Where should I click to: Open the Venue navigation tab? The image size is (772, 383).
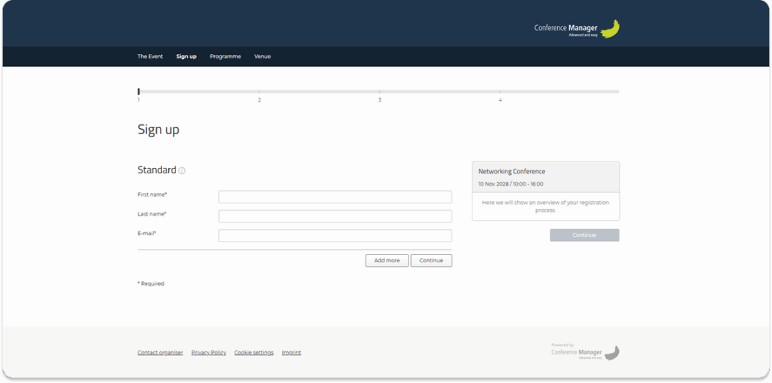262,57
